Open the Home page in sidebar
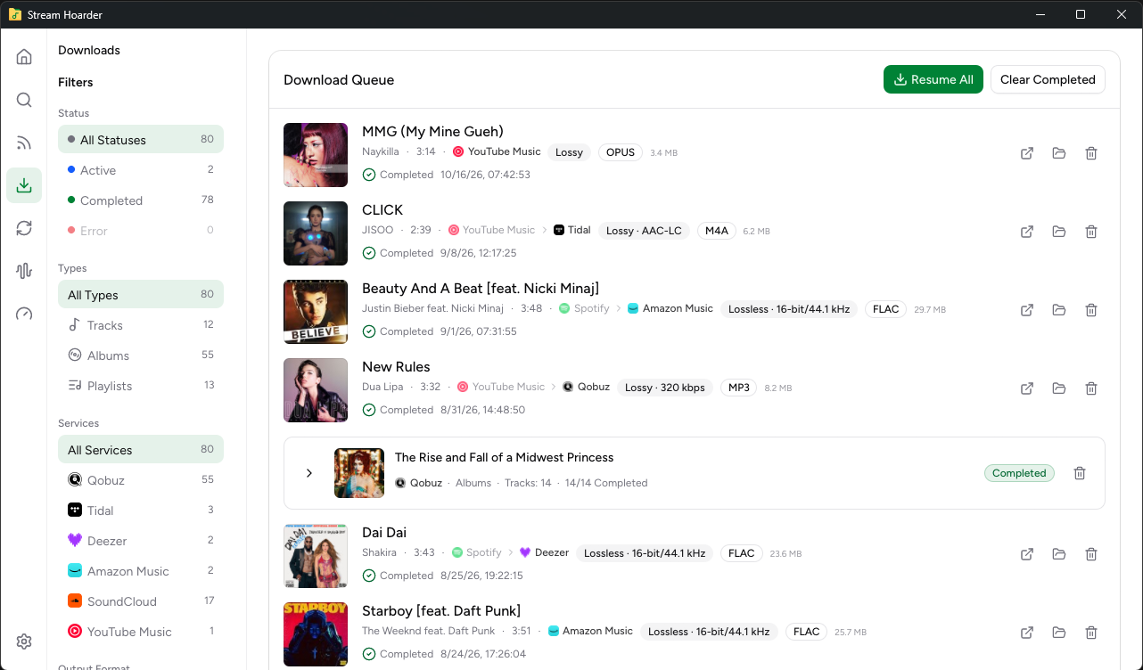Image resolution: width=1143 pixels, height=670 pixels. click(24, 57)
